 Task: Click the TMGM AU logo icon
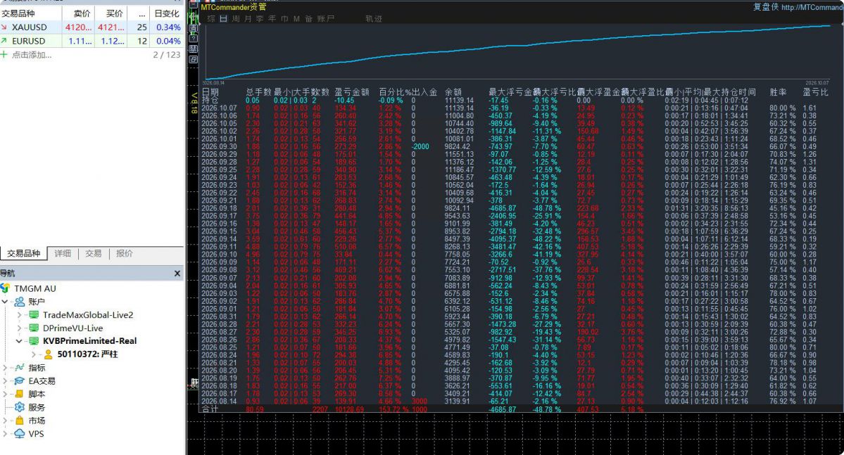tap(5, 288)
